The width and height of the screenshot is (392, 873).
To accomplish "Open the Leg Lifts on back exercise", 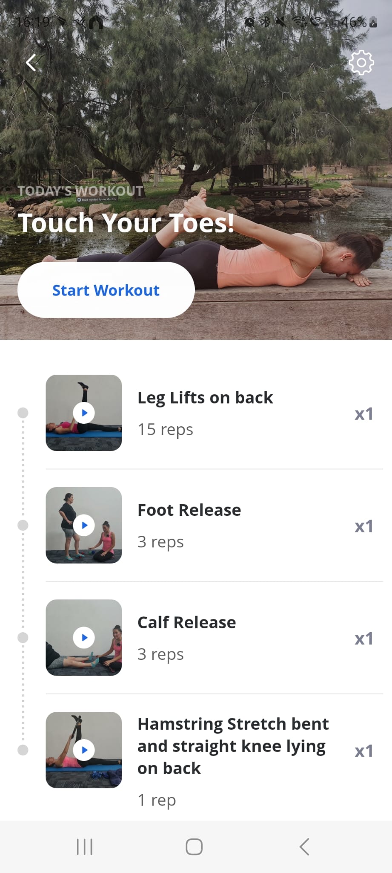I will coord(205,398).
